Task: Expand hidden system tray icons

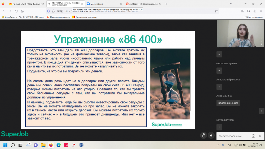Action: point(218,145)
